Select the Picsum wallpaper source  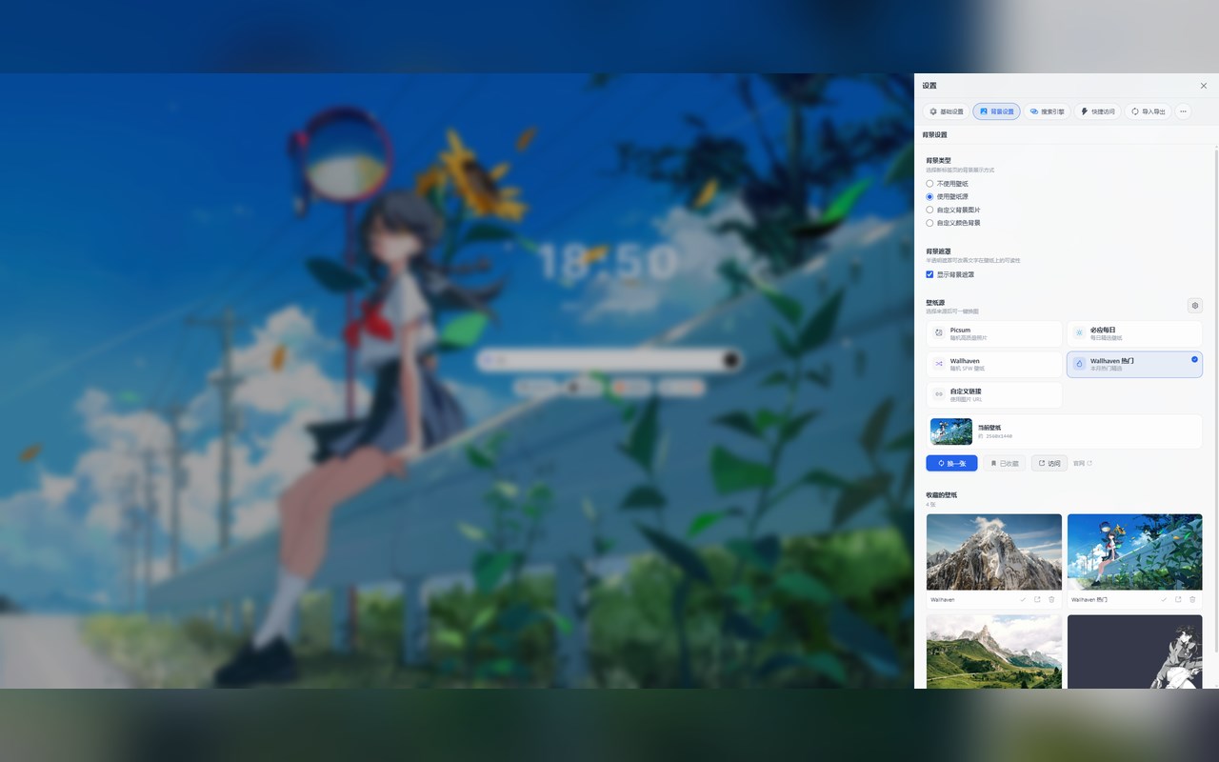994,333
